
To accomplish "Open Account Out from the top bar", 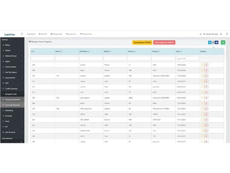I will tap(86, 34).
